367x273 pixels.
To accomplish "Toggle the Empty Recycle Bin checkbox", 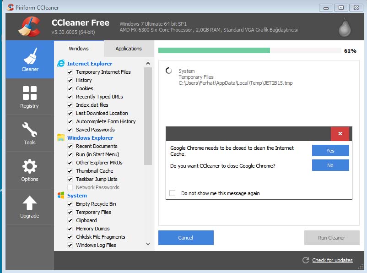I will (x=70, y=204).
